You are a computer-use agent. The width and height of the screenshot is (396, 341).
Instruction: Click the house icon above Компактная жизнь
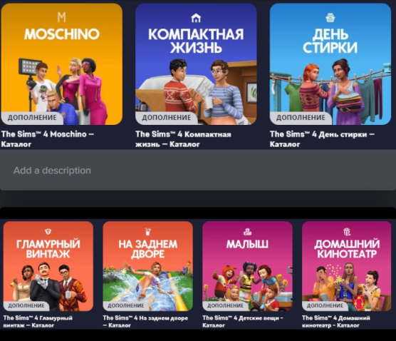(x=196, y=18)
